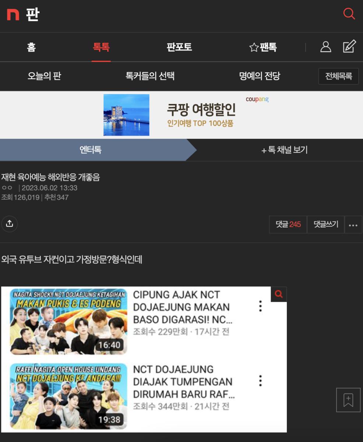The height and width of the screenshot is (442, 363).
Task: Open kebab menu for CIPUNG AJAK NCT video
Action: (x=260, y=306)
